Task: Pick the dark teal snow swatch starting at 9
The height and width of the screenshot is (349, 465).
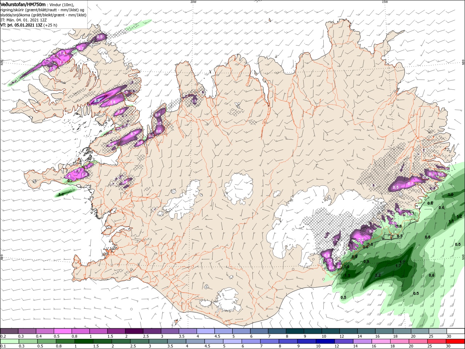Action: point(312,331)
